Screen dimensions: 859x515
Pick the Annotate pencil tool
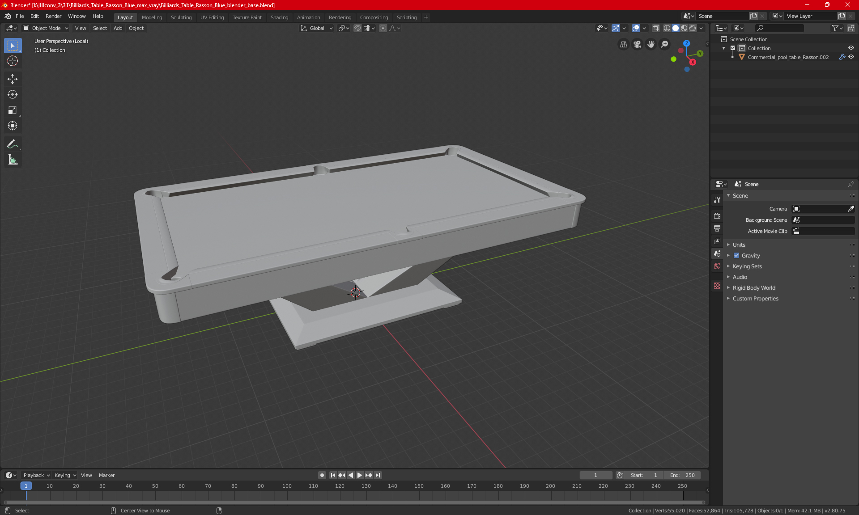coord(13,144)
